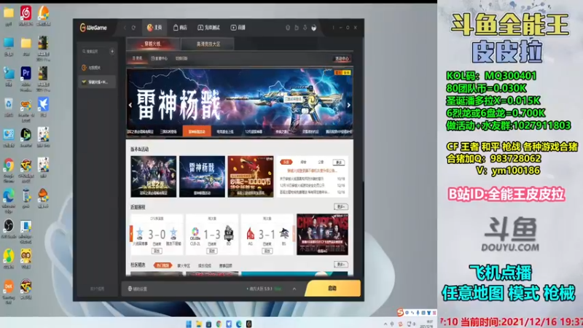Open the 直播 live tab with the play icon
583x328 pixels.
coord(238,28)
